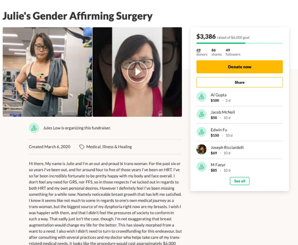Image resolution: width=298 pixels, height=245 pixels.
Task: Open Medical, Illness & Healing category
Action: point(109,147)
